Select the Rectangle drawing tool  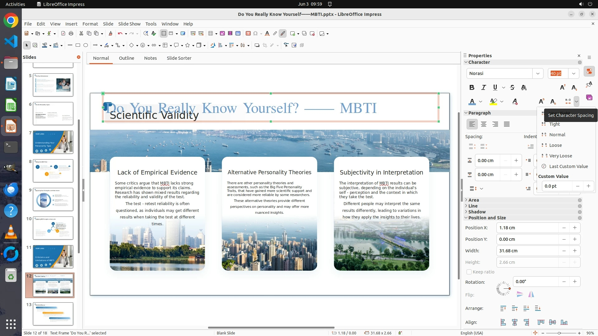click(x=78, y=45)
